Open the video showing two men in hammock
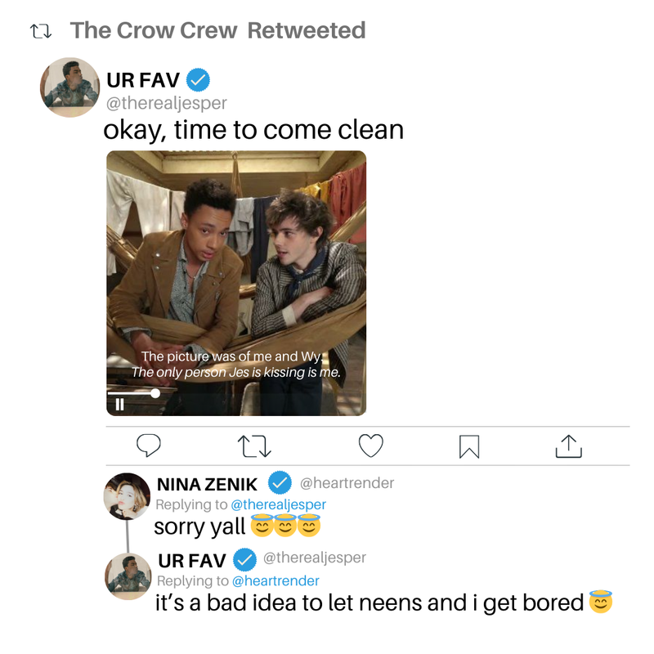Viewport: 654px width, 654px height. (x=236, y=283)
